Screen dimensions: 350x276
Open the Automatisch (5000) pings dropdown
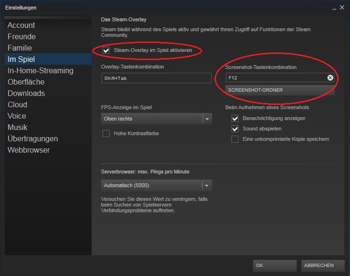click(156, 185)
